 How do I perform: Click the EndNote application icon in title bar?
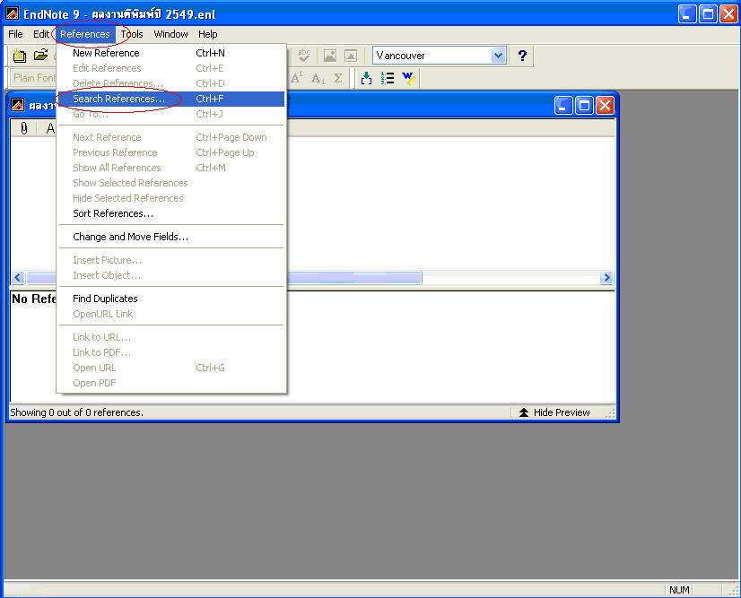point(13,13)
